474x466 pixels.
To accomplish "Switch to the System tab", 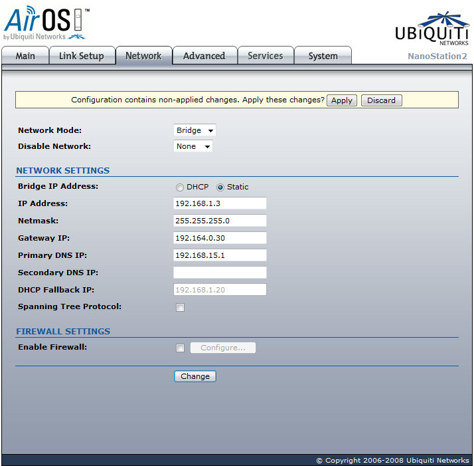I will [x=323, y=56].
